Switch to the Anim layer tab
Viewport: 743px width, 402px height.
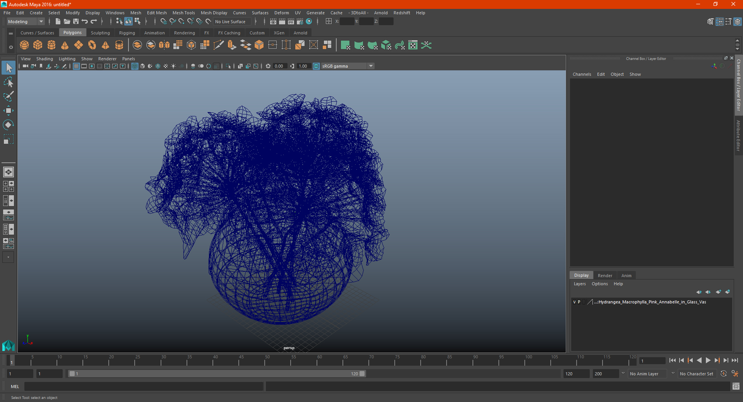(627, 276)
